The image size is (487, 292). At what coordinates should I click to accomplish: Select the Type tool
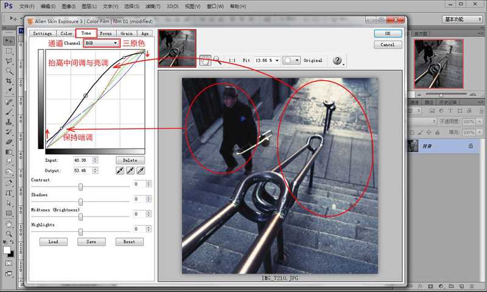point(9,193)
